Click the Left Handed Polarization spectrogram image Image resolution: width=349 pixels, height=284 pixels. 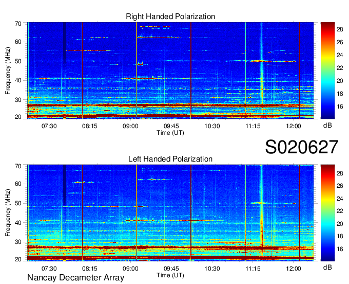(x=170, y=213)
